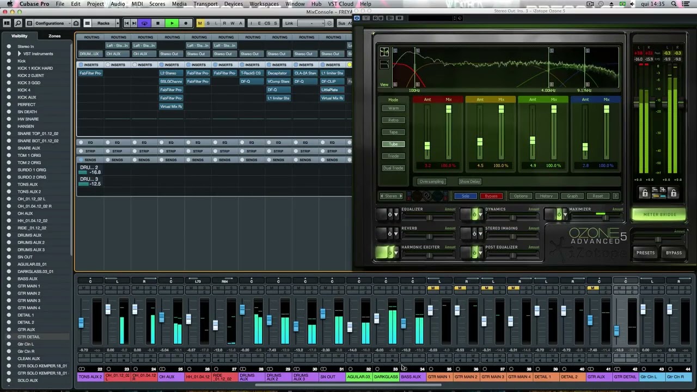Open the Ozone Options panel
Viewport: 697px width, 392px height.
click(521, 196)
